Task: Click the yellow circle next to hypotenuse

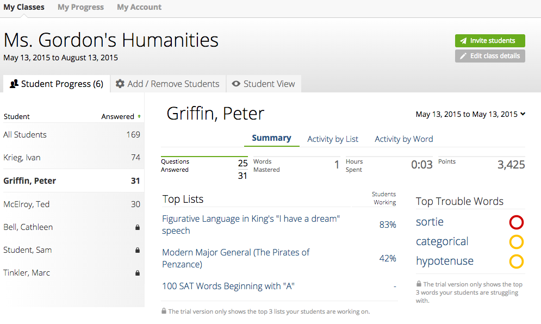Action: tap(516, 261)
